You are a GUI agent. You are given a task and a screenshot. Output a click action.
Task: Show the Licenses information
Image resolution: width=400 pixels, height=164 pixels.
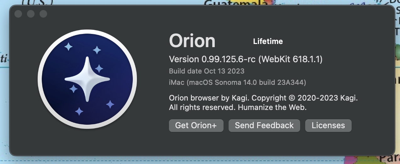tap(328, 125)
